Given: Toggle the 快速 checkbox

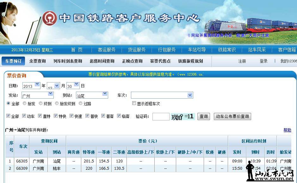Looking at the screenshot, I should 71,116.
